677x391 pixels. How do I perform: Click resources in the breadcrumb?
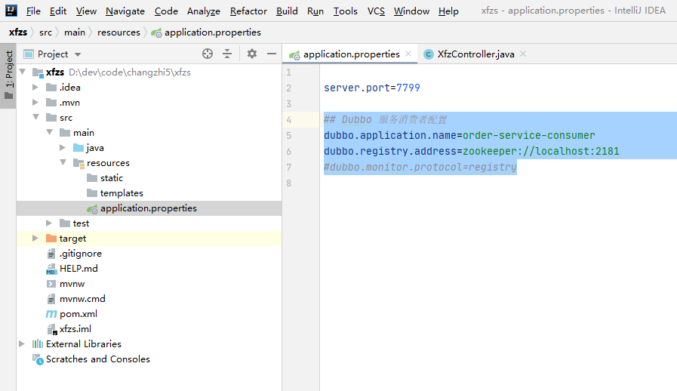[x=118, y=32]
